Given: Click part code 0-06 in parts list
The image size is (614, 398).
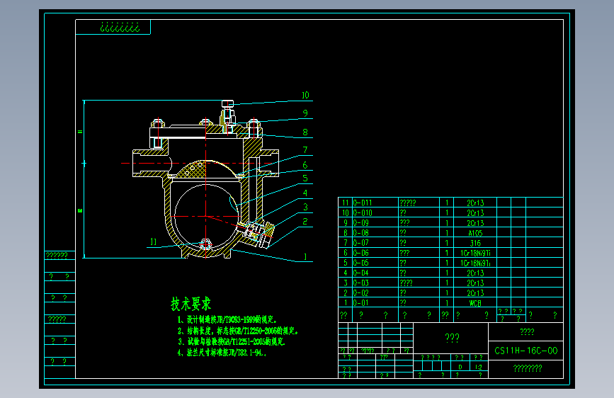Looking at the screenshot, I should (x=361, y=253).
